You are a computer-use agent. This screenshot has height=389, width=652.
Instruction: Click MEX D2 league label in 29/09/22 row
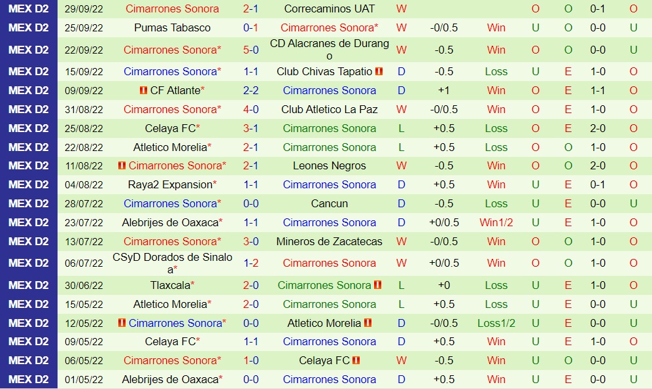tap(29, 9)
